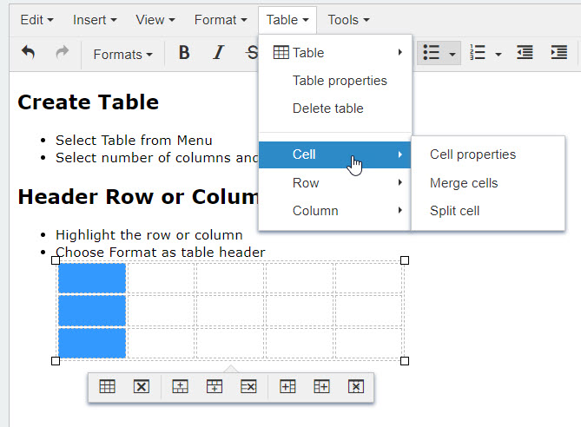Toggle the bullet list button
Viewport: 581px width, 427px height.
(431, 53)
